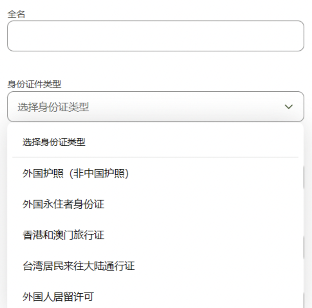The image size is (312, 308).
Task: Select the 选择身份证类型 placeholder list item
Action: point(54,142)
